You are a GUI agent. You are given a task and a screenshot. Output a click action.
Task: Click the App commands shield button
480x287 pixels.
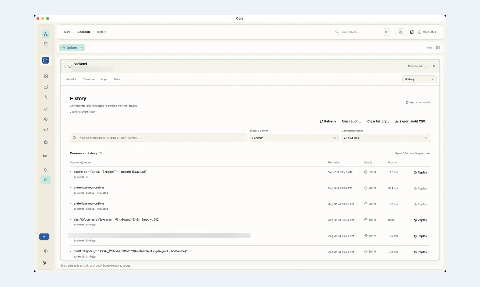[x=418, y=102]
